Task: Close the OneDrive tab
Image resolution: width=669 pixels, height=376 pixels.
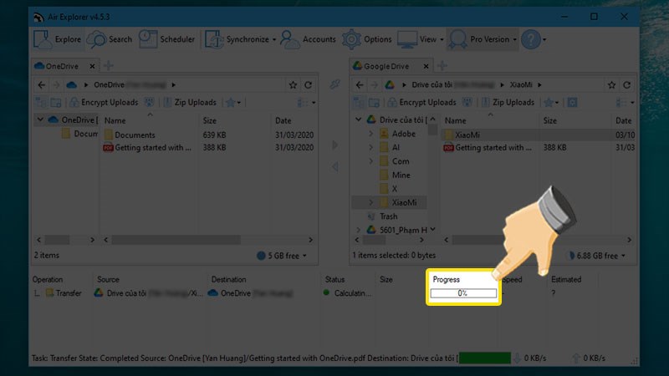Action: pyautogui.click(x=92, y=66)
